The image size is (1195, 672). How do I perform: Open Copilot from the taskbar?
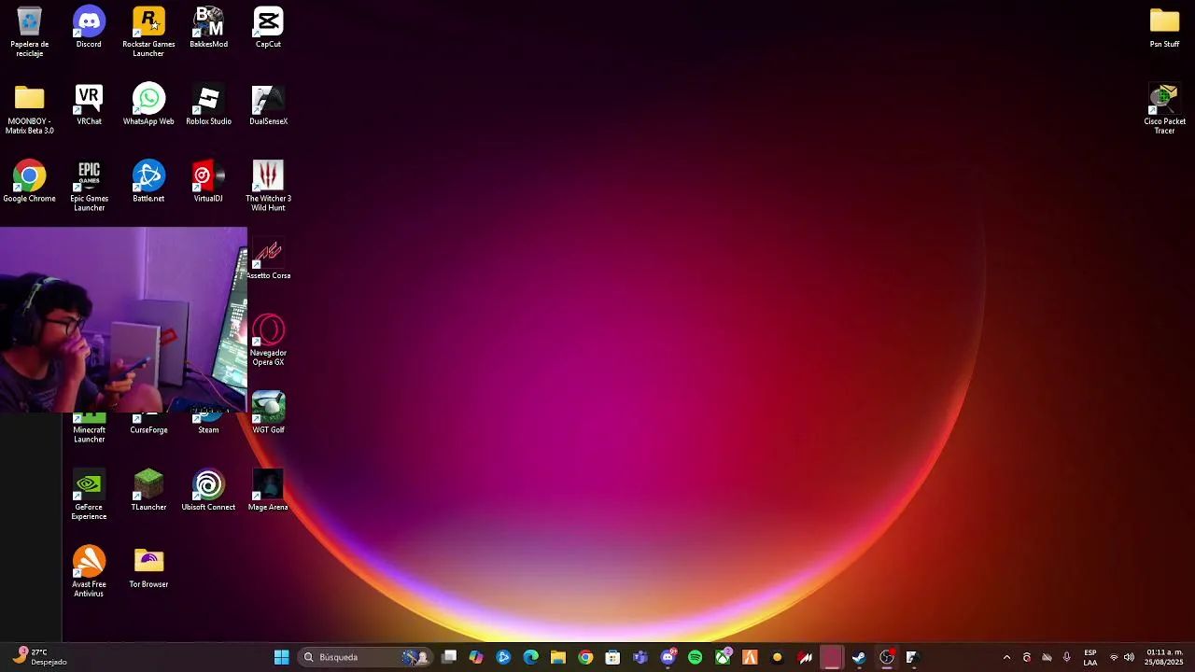[x=476, y=657]
